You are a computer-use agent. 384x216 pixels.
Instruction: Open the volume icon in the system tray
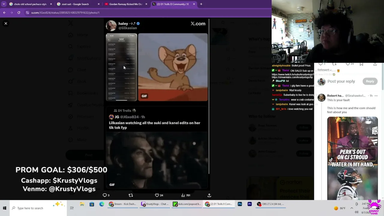(x=357, y=212)
